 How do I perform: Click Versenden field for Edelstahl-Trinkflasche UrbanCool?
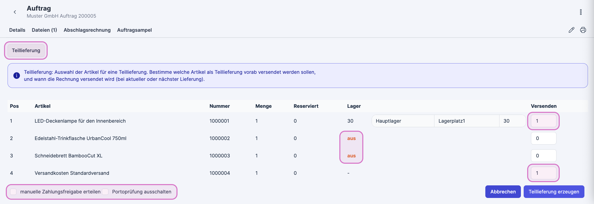(x=543, y=138)
